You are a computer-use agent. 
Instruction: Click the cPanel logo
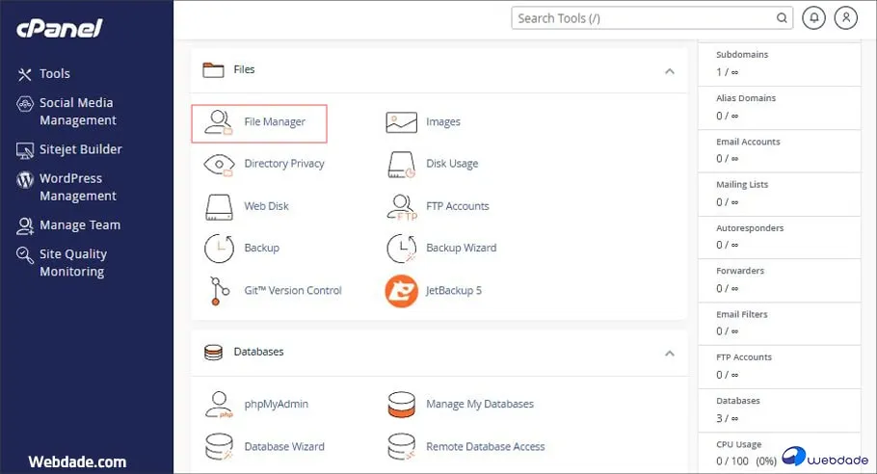59,28
